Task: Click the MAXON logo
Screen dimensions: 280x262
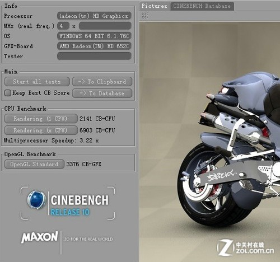Action: tap(40, 237)
